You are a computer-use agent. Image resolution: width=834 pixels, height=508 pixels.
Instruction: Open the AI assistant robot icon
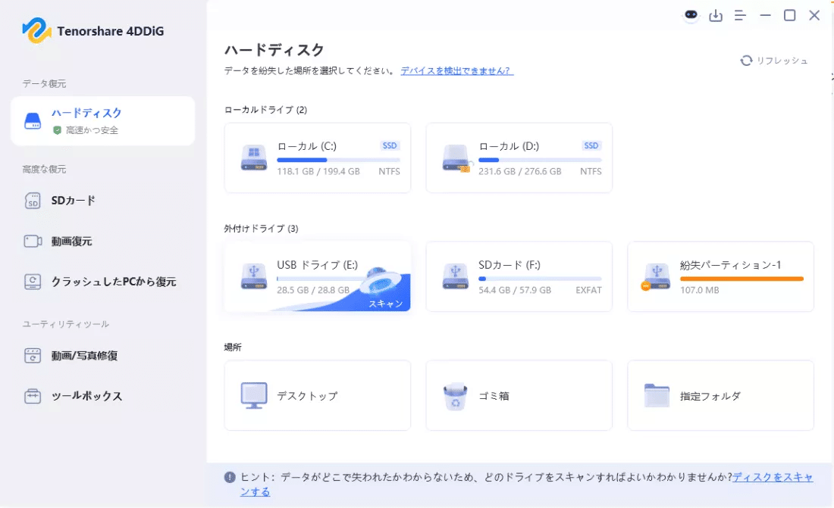coord(691,15)
